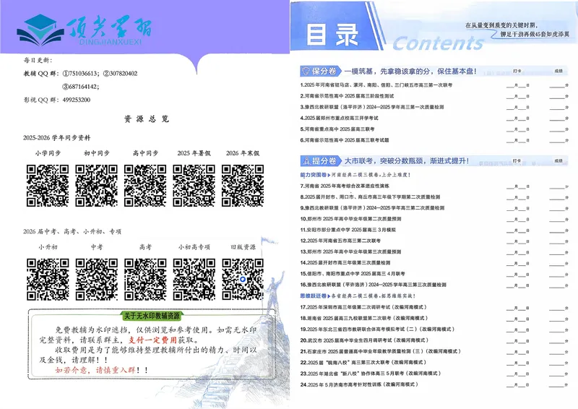Click the 保分卷 shield icon
578x409 pixels.
pyautogui.click(x=306, y=71)
